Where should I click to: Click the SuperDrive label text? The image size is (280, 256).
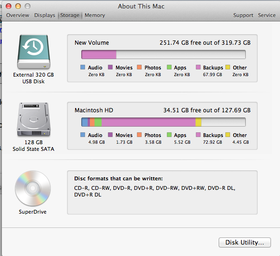[x=33, y=212]
